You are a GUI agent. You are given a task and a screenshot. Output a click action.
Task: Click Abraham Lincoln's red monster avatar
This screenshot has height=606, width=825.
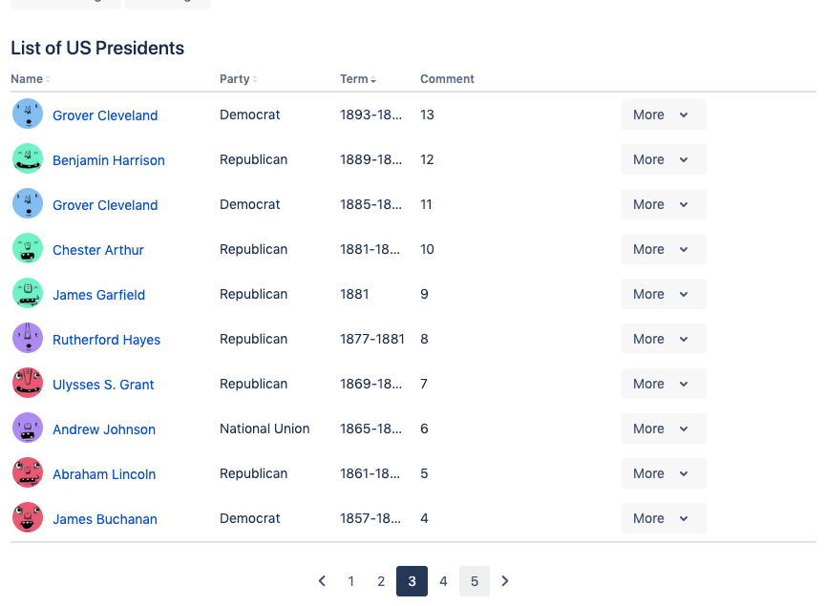click(28, 472)
